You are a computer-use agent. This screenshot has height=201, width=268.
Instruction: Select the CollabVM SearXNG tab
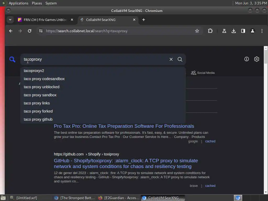(x=108, y=20)
